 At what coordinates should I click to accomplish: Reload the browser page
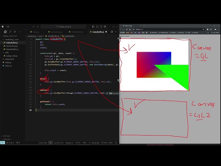pos(127,29)
